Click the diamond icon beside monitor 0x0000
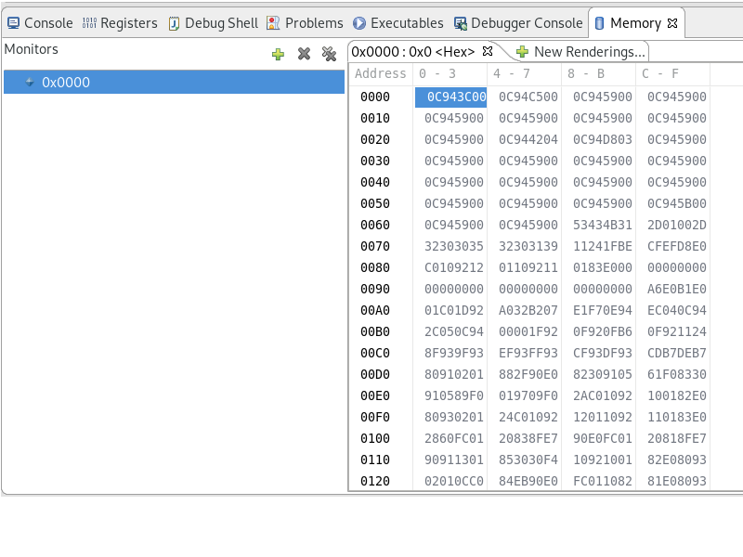 click(x=30, y=82)
